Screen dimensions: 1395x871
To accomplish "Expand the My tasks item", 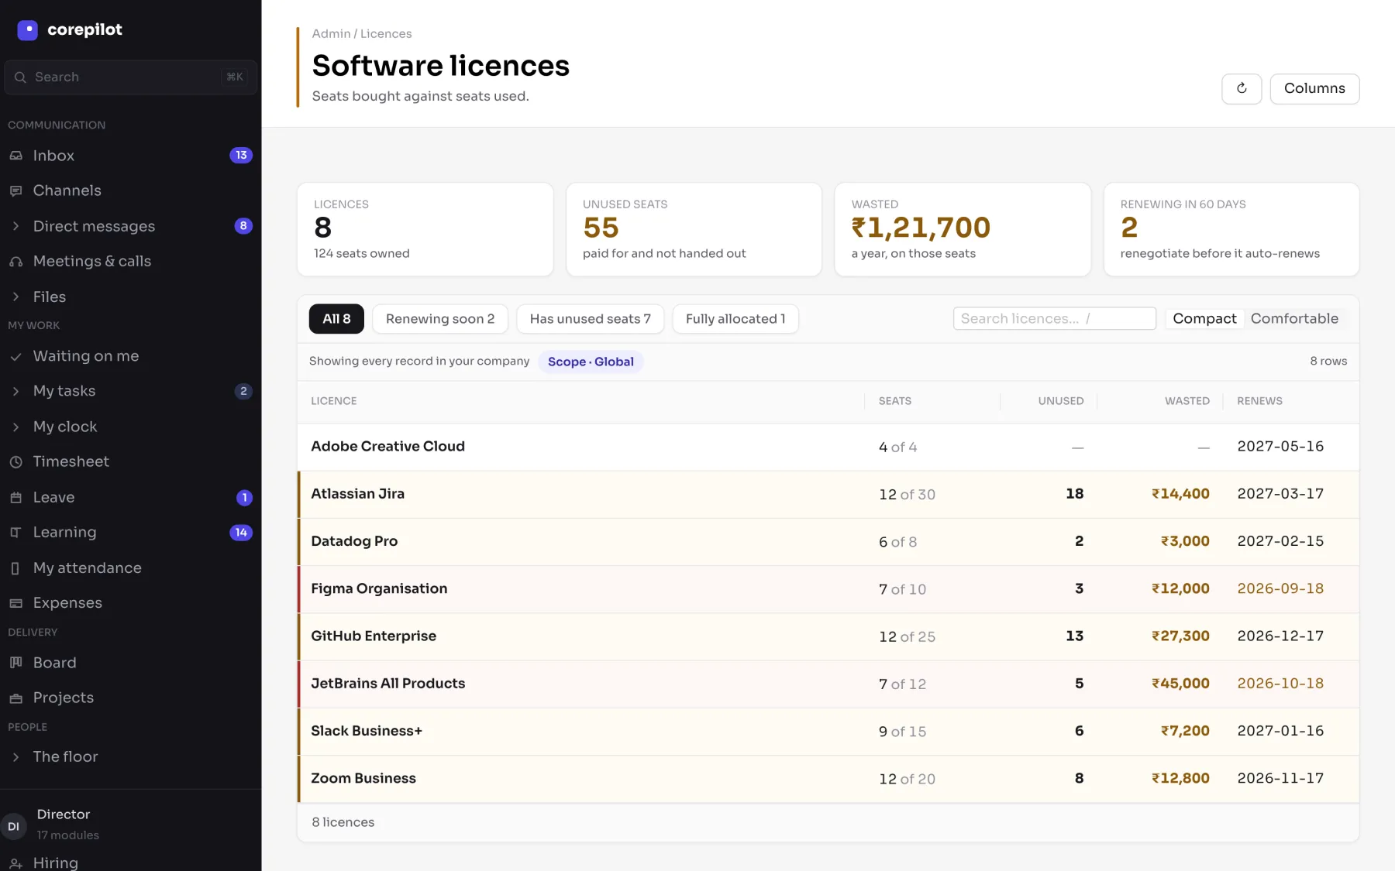I will click(x=15, y=391).
